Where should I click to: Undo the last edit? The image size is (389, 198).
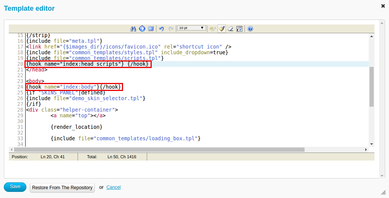click(x=162, y=29)
